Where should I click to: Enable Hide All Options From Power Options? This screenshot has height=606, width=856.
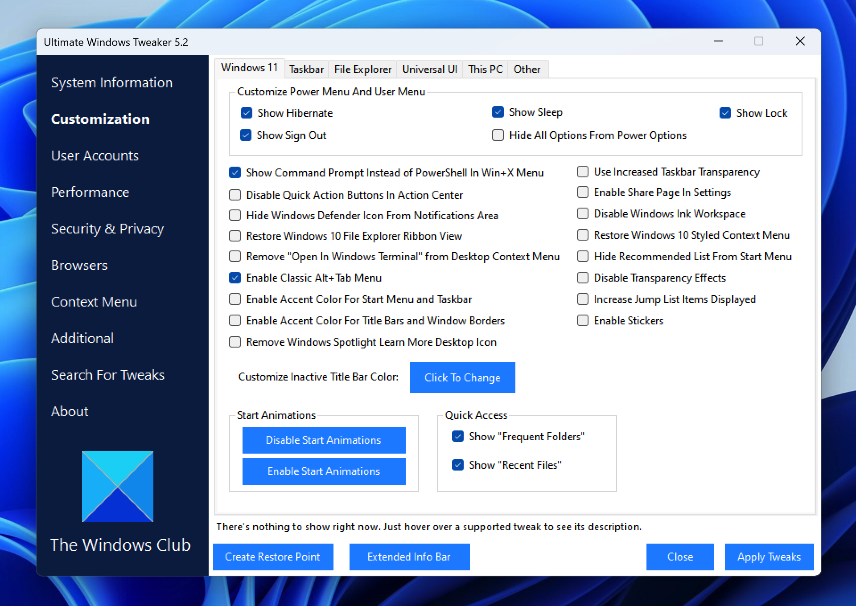tap(498, 135)
